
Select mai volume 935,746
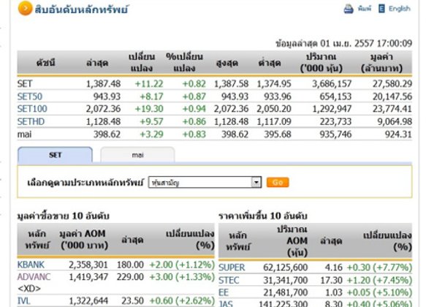tap(335, 134)
